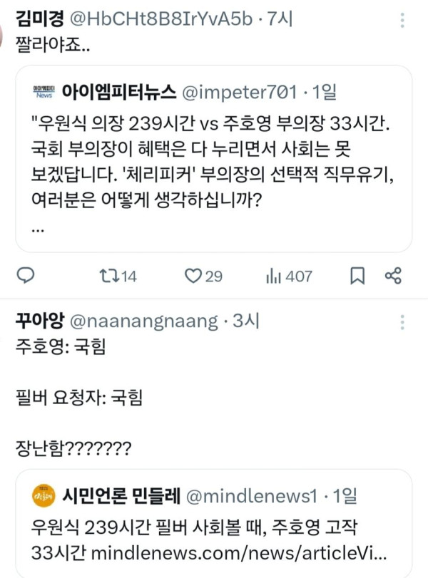Tap the 시민언론 민들레 profile avatar
The height and width of the screenshot is (578, 428).
(43, 495)
